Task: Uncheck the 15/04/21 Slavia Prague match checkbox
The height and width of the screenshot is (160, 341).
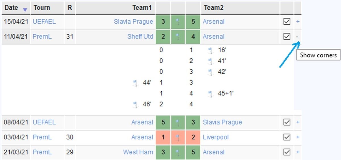Action: 287,22
